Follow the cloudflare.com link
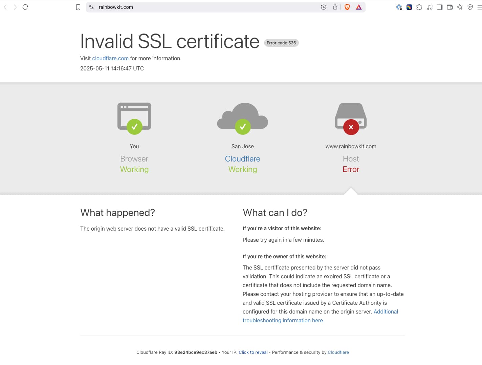The image size is (482, 365). click(110, 58)
